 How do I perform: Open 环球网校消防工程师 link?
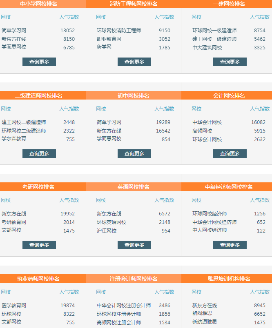[x=119, y=31]
